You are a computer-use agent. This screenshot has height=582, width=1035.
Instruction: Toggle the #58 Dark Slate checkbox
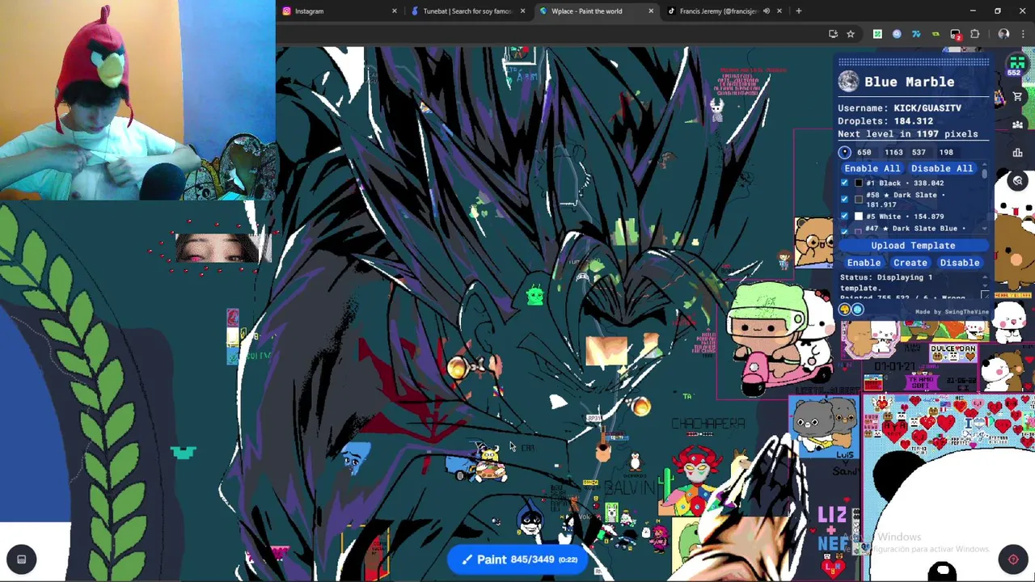[x=845, y=199]
